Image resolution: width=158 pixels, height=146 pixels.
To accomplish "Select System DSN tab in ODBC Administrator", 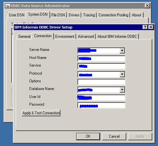I will pyautogui.click(x=38, y=14).
